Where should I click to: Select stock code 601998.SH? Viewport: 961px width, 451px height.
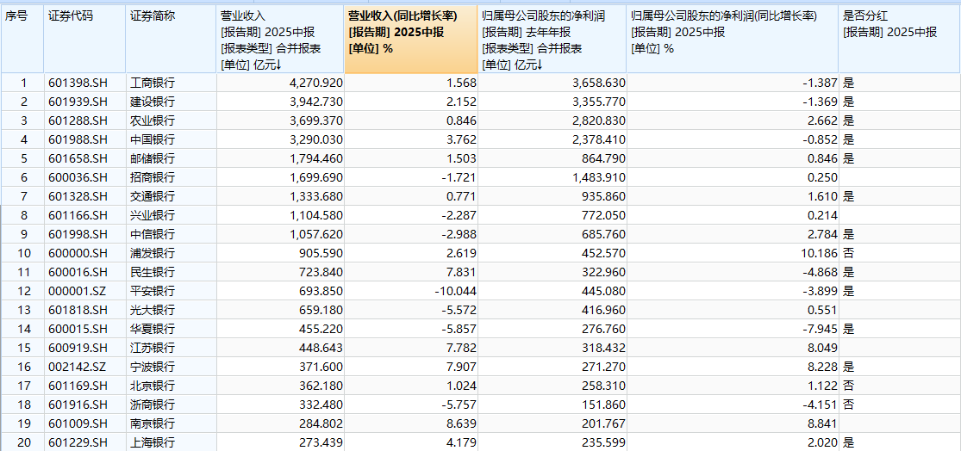[x=78, y=234]
